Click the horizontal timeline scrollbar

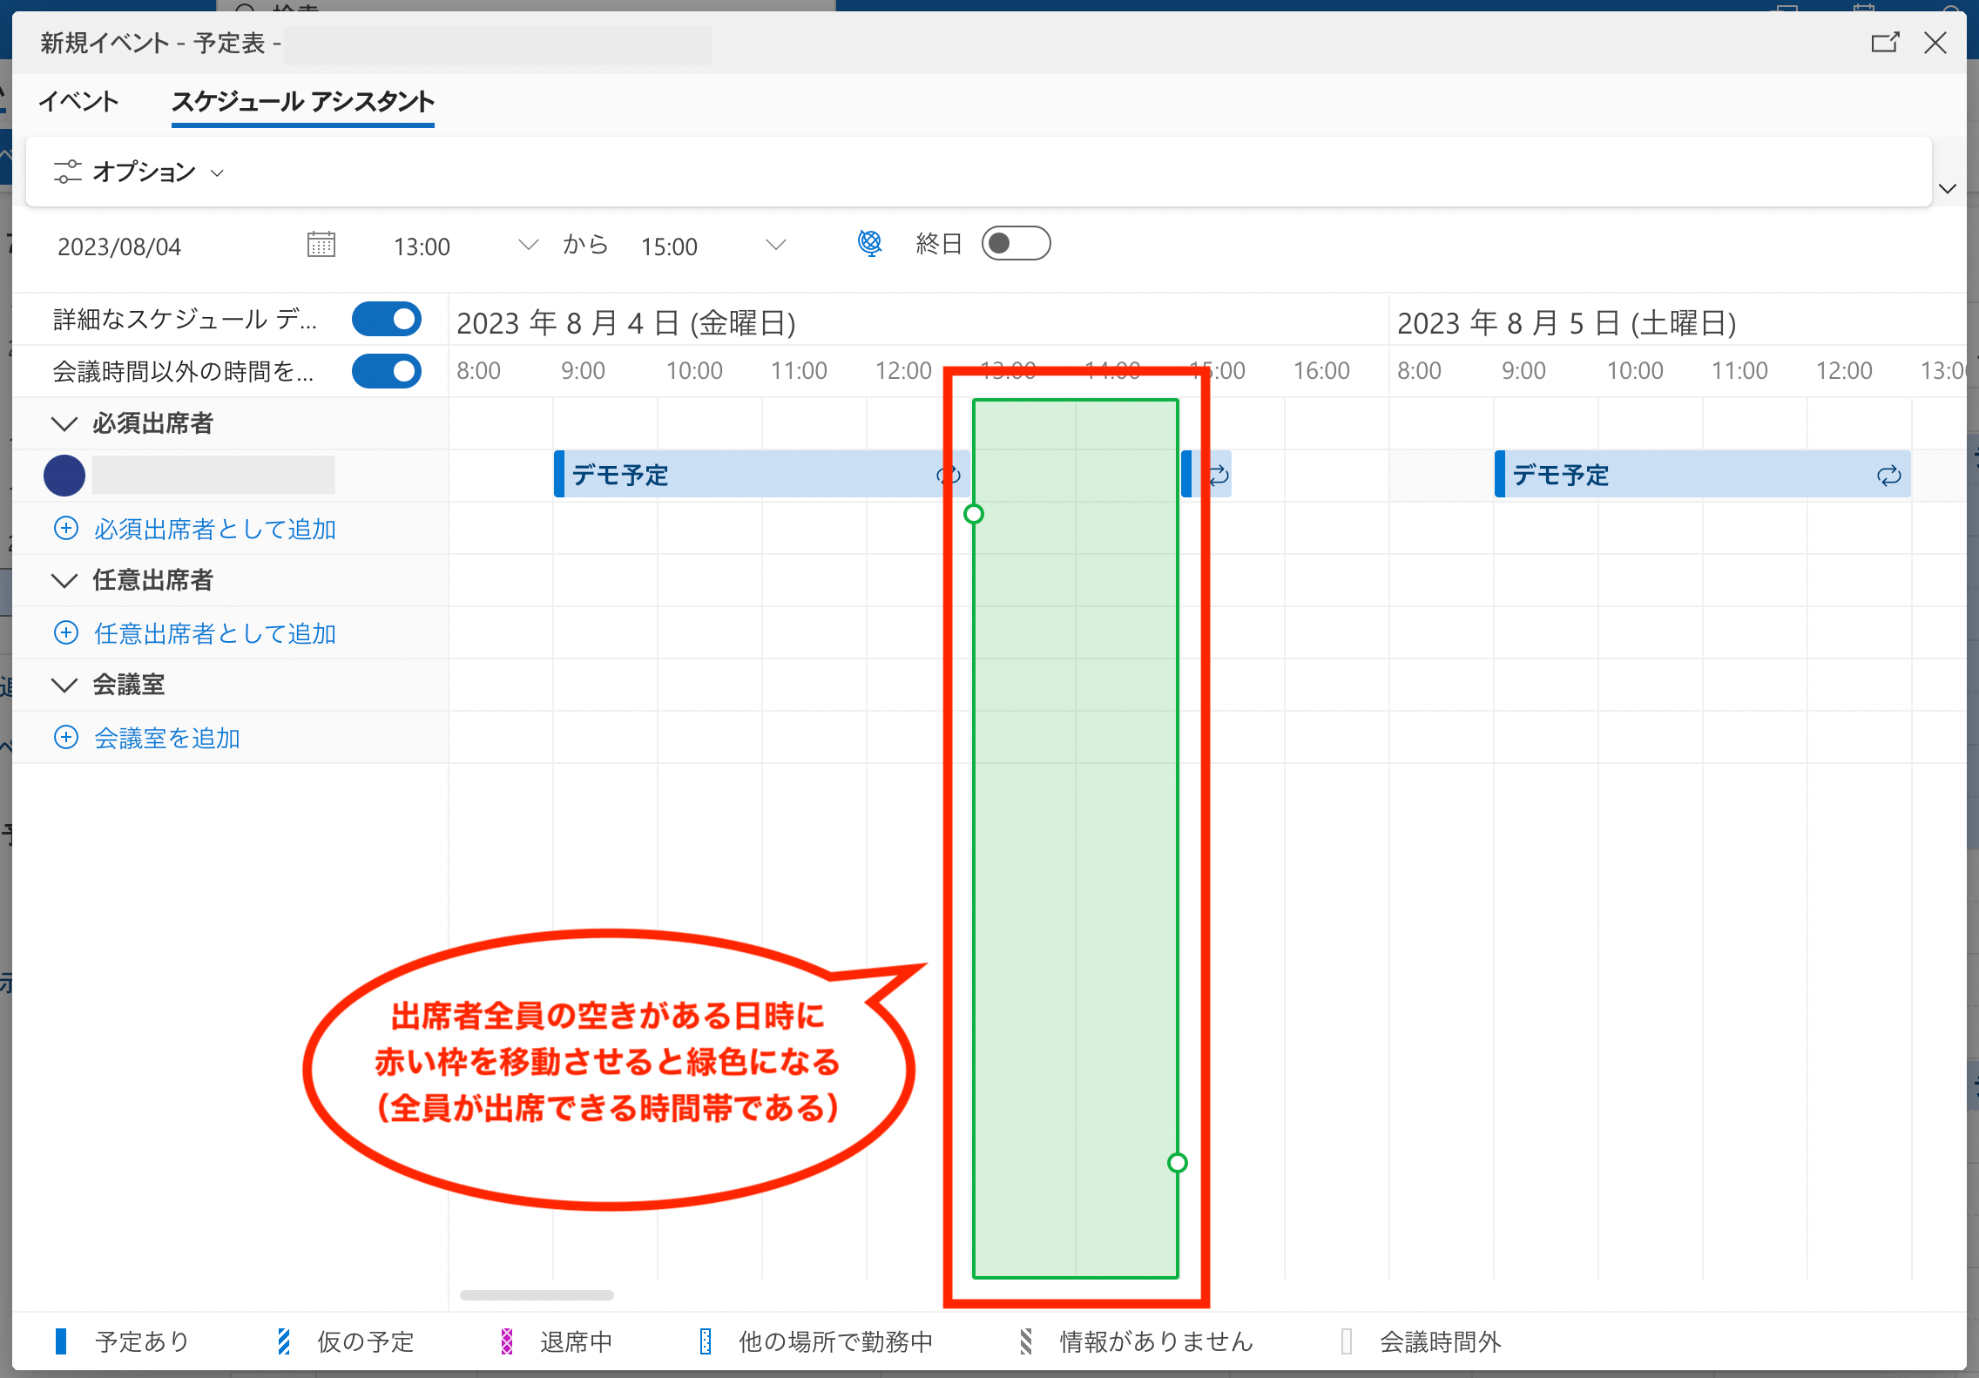537,1295
